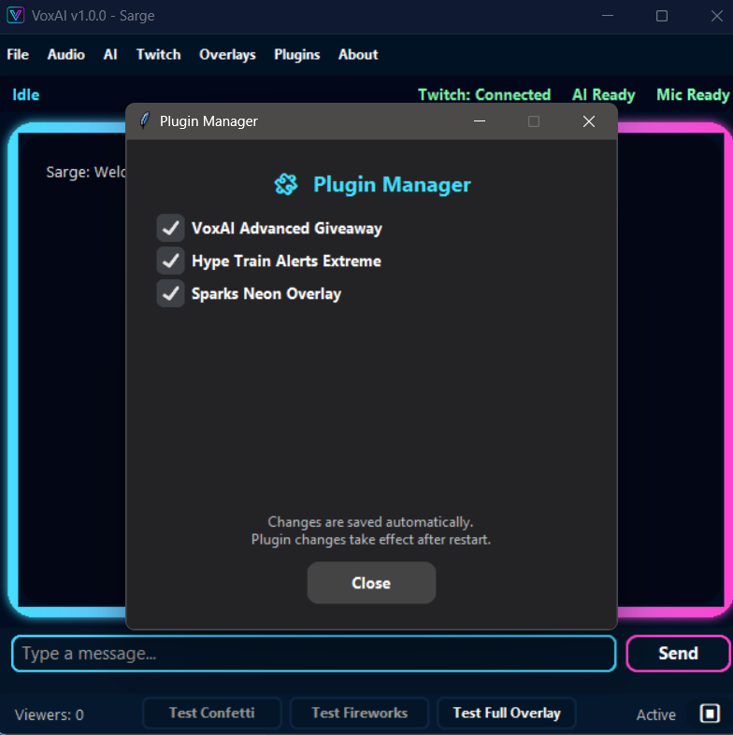
Task: Click the Active stop-square icon
Action: 710,714
